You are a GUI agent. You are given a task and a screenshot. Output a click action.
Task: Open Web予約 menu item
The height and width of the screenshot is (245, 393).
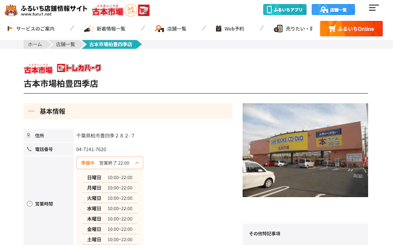[234, 29]
